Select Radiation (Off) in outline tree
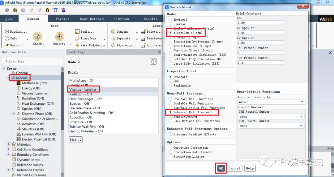Screen dimensions: 334x177 [x=33, y=99]
